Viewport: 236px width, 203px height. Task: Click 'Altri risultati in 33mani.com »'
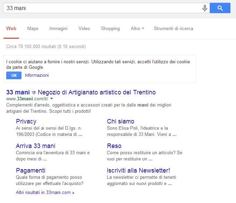pyautogui.click(x=45, y=193)
